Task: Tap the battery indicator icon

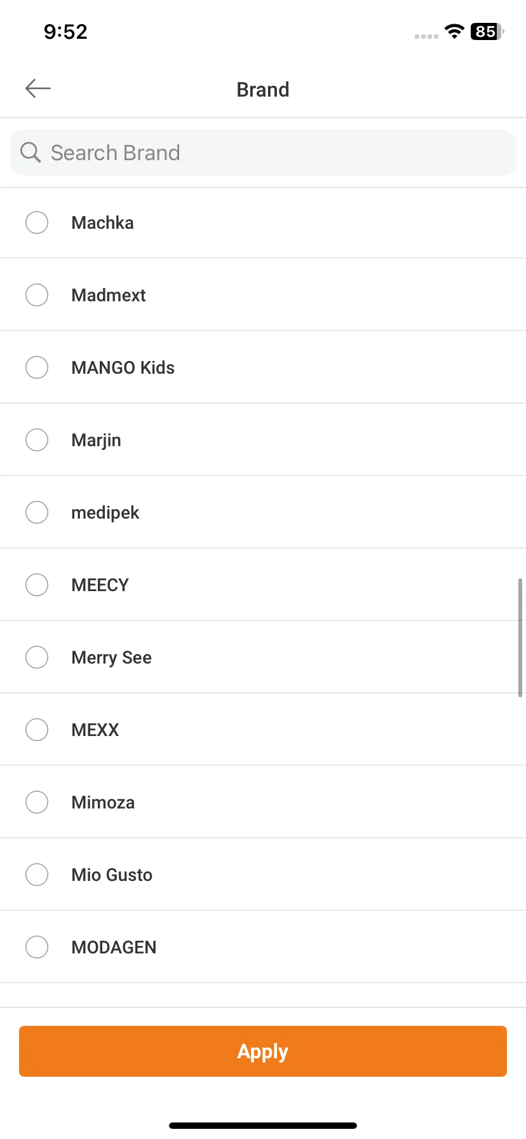Action: [487, 31]
